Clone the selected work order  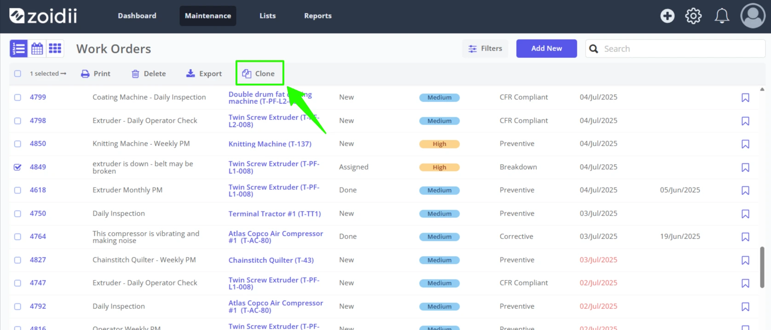[259, 74]
